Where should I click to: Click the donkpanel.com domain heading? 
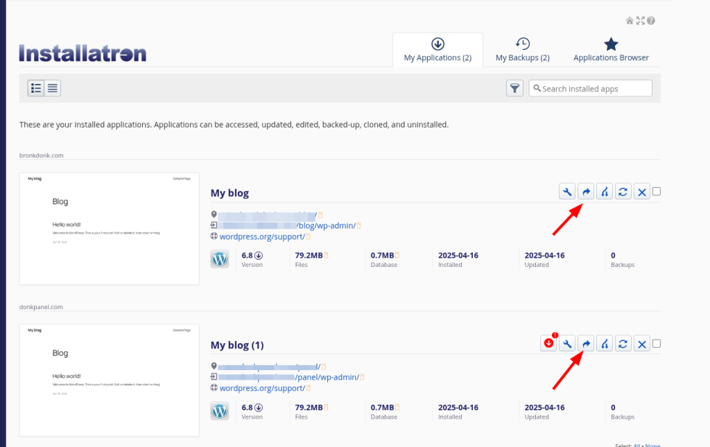[x=41, y=307]
